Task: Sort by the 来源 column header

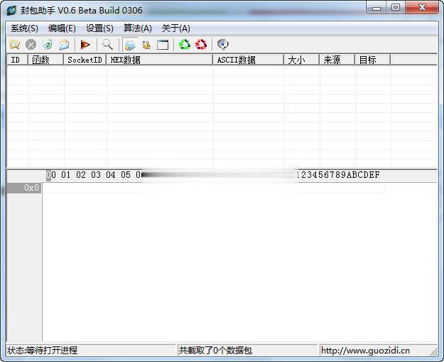Action: click(337, 60)
